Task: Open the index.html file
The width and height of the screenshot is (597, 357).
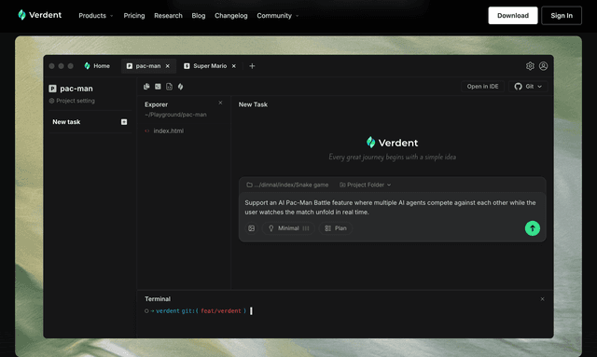Action: click(164, 130)
